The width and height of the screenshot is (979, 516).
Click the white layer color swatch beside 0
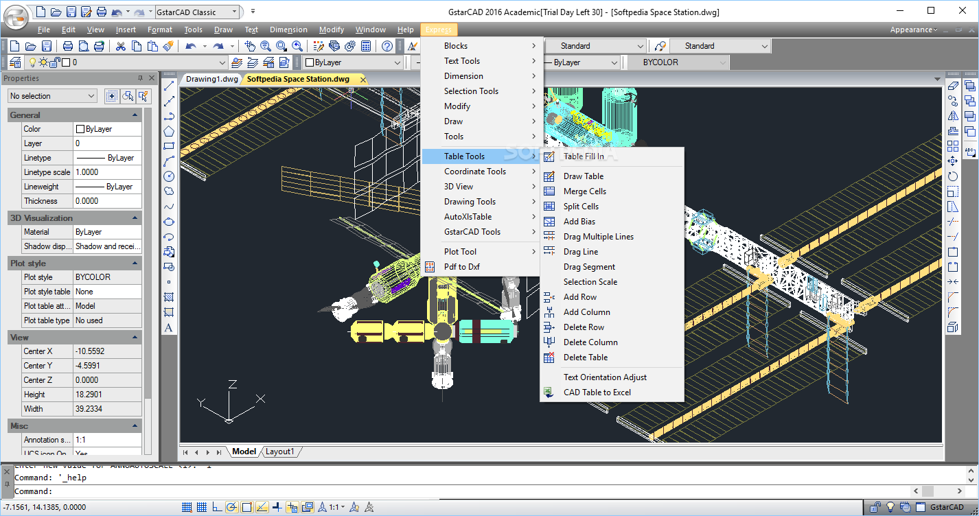(x=66, y=62)
